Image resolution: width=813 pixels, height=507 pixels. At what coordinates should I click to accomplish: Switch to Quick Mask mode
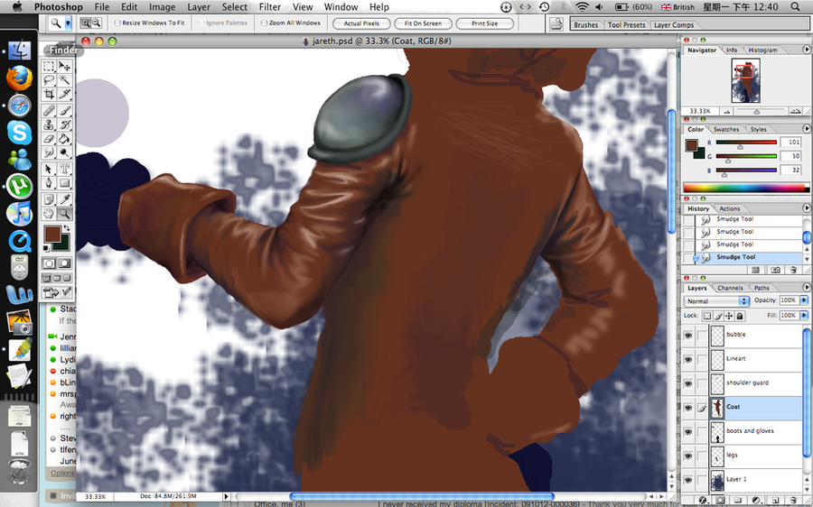[64, 263]
